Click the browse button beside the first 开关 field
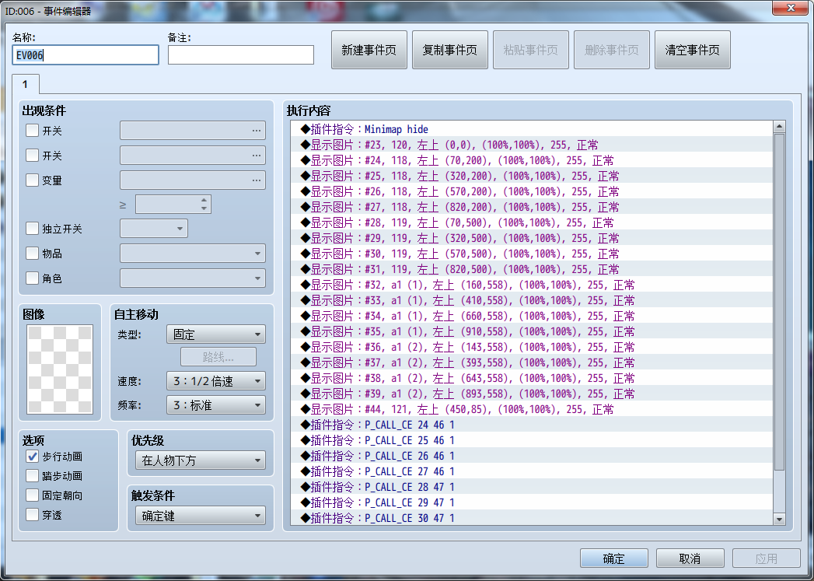The height and width of the screenshot is (581, 814). 257,130
